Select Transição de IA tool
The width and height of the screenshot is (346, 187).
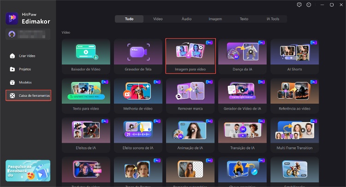coord(242,135)
